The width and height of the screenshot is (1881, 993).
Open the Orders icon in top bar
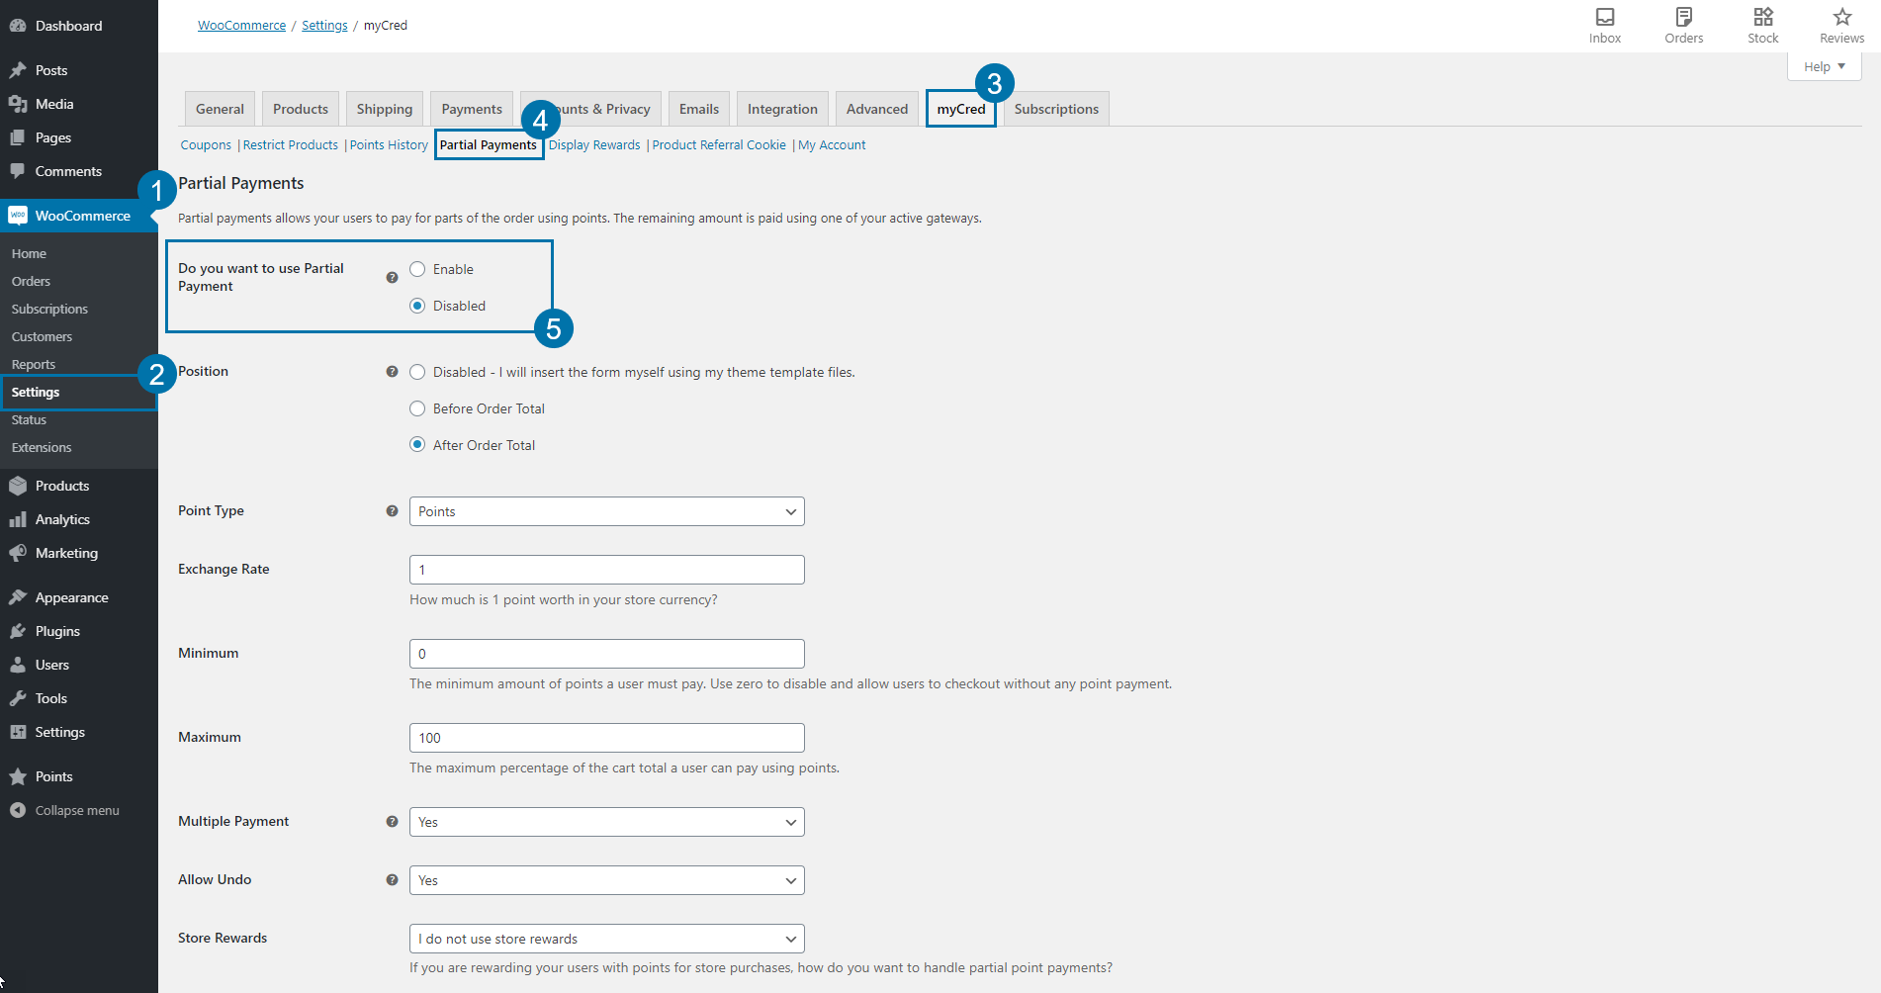pyautogui.click(x=1684, y=17)
